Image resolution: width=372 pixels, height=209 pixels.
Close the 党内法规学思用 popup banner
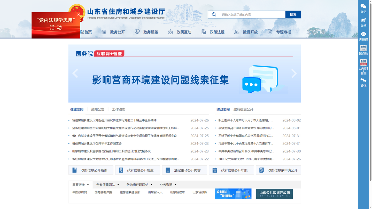79,15
